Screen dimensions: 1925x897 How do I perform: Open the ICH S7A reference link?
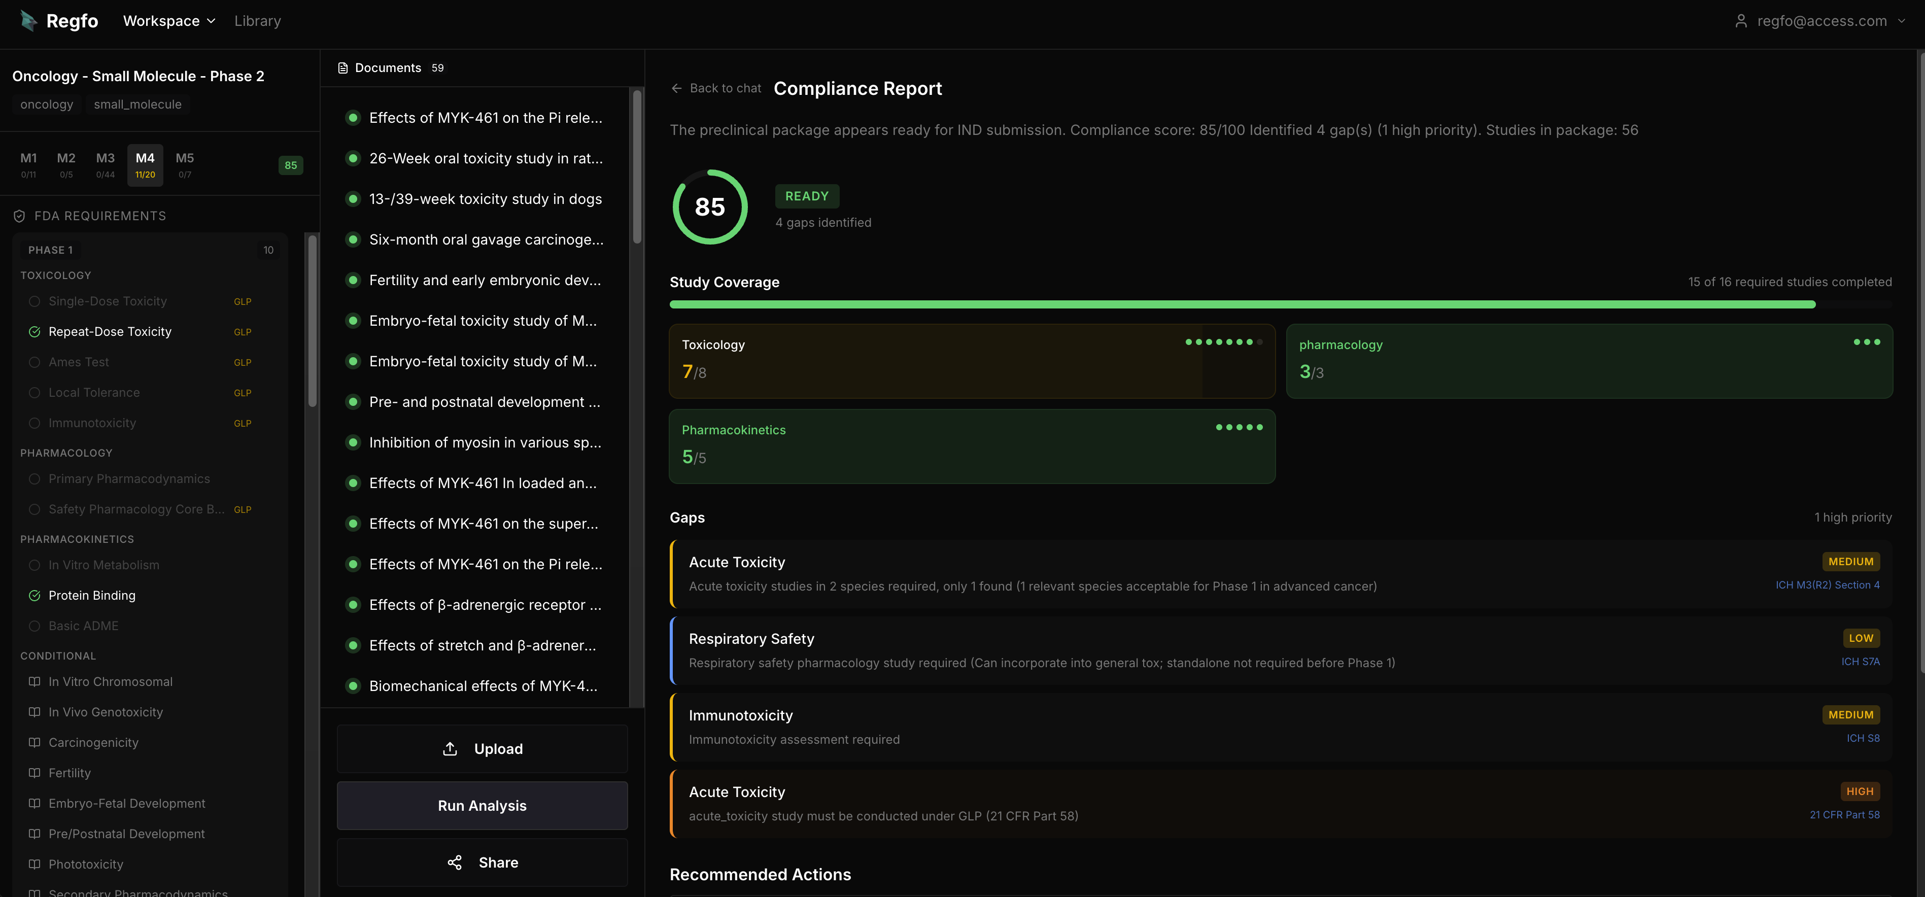click(1861, 661)
